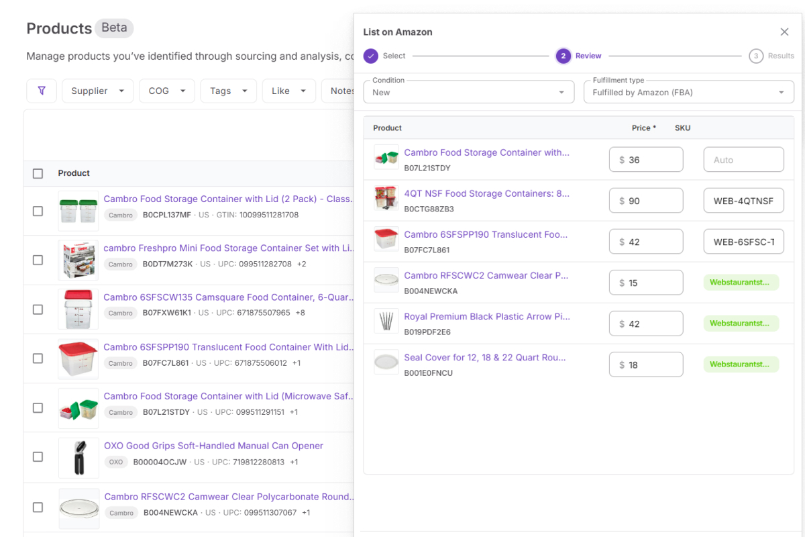Click the completed Select step checkmark

pos(371,56)
